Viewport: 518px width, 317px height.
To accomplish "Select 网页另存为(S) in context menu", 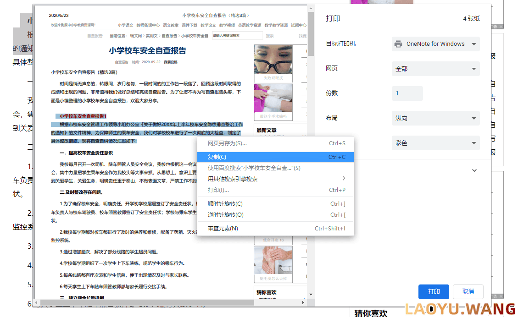I will coord(276,143).
